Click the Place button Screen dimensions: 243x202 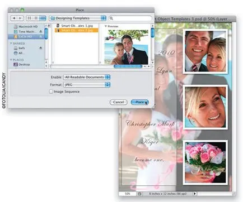tap(139, 102)
